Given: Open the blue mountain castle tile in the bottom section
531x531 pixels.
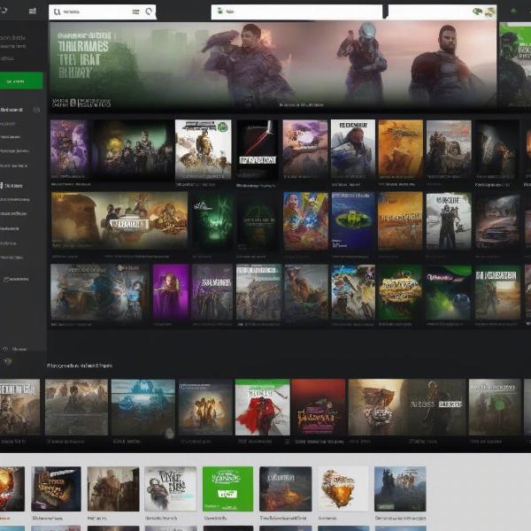Looking at the screenshot, I should pos(400,489).
